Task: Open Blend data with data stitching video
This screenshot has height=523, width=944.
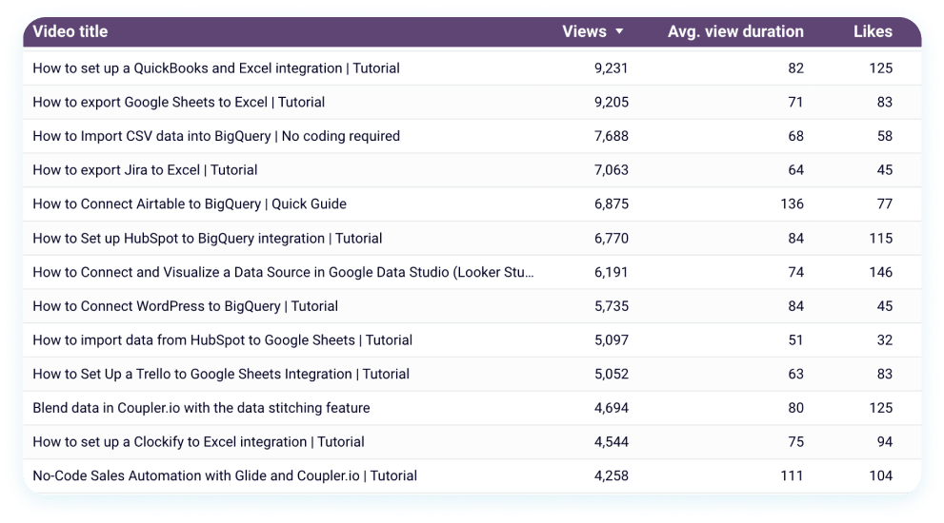Action: pos(201,408)
